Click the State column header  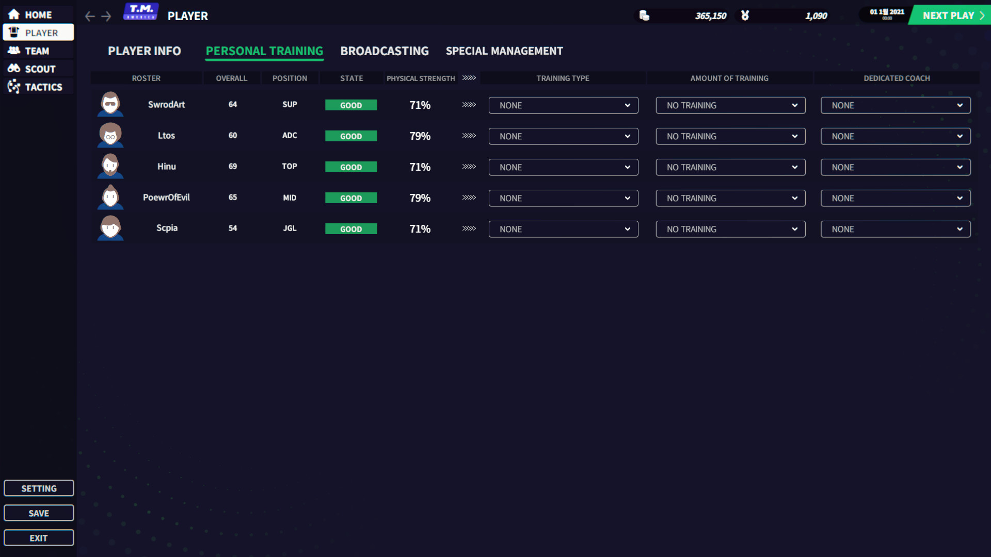pyautogui.click(x=351, y=78)
